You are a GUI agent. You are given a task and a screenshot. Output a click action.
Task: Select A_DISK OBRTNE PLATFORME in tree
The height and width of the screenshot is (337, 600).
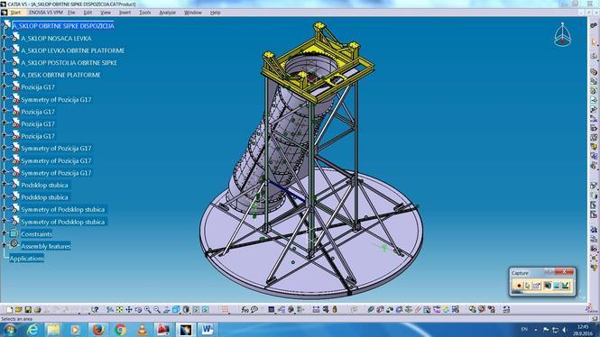click(60, 75)
